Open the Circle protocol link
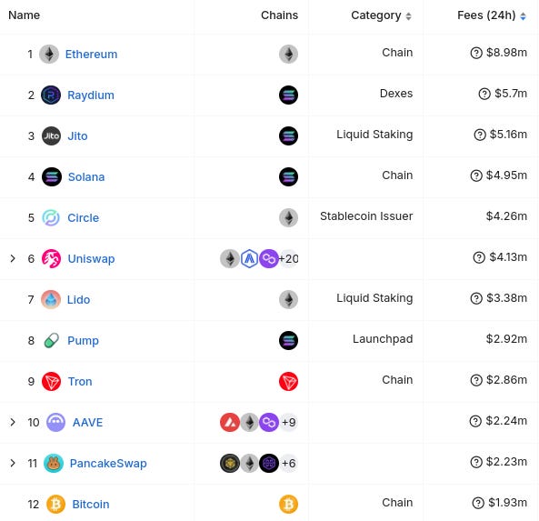Image resolution: width=539 pixels, height=521 pixels. point(84,217)
